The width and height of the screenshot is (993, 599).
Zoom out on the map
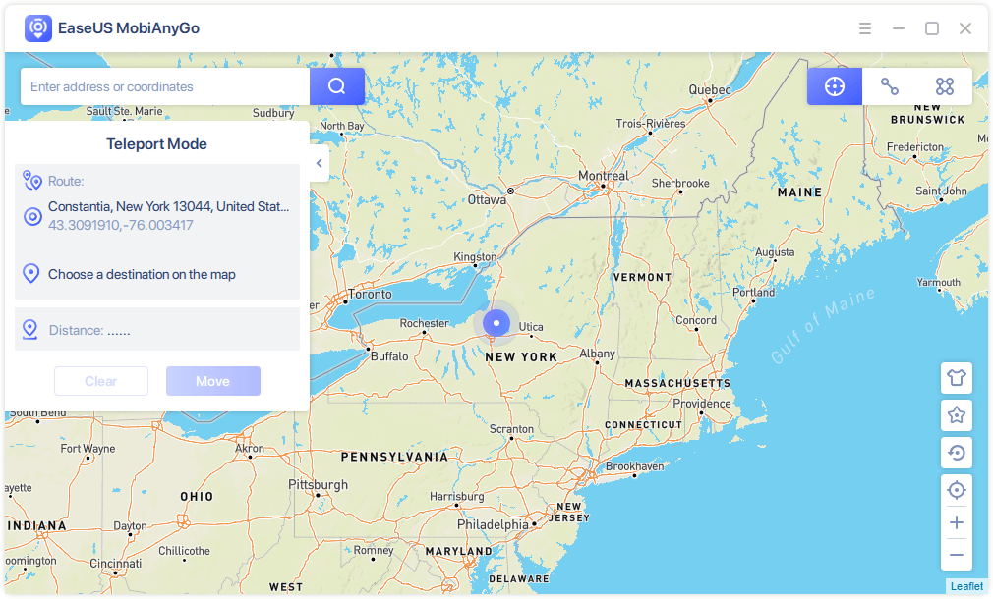pyautogui.click(x=956, y=555)
